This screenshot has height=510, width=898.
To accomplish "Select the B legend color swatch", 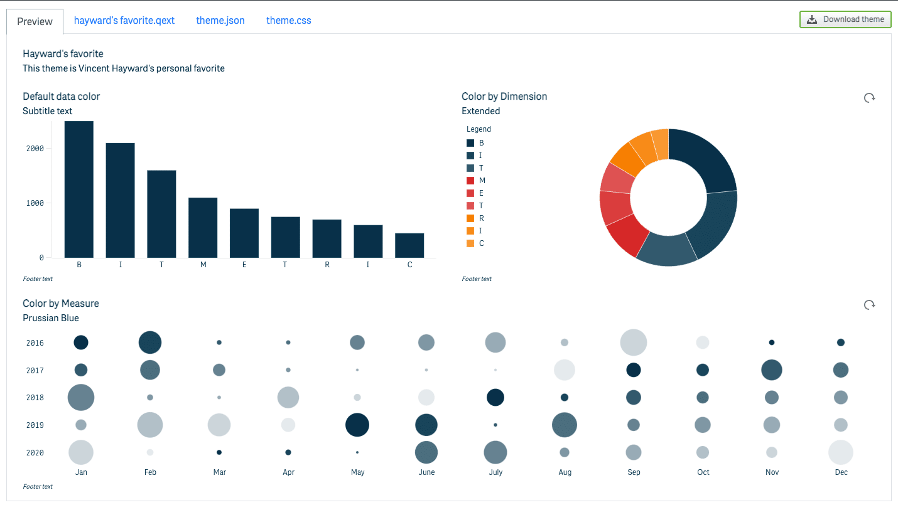I will 470,143.
